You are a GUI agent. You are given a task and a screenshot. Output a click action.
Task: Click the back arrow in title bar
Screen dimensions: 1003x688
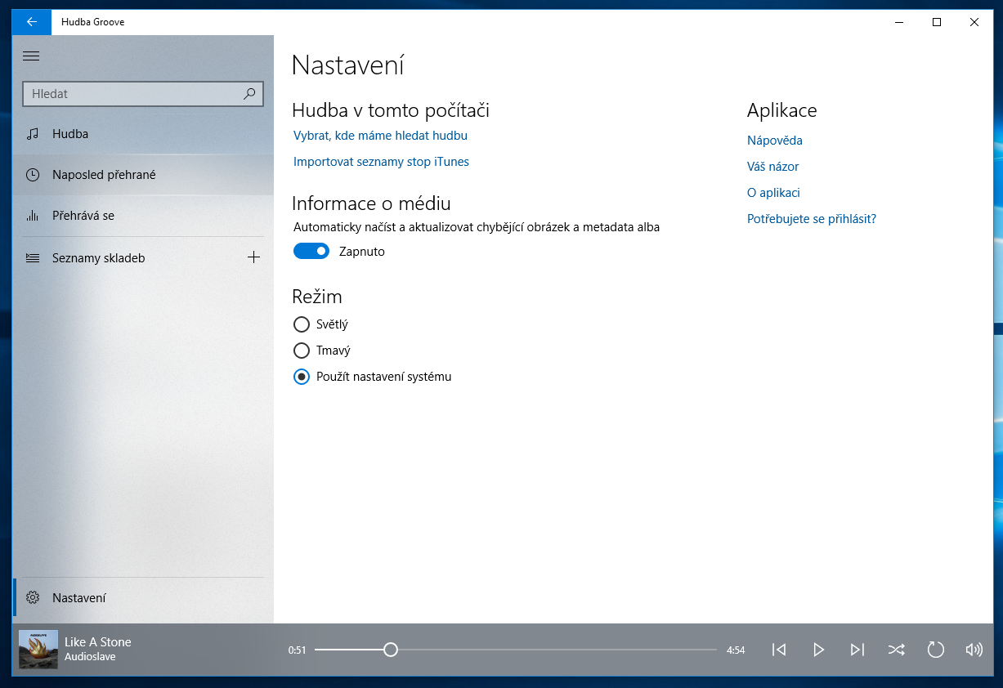coord(32,22)
